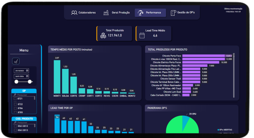This screenshot has width=254, height=138.
Task: Click the Gestão de OP's document icon
Action: click(173, 13)
